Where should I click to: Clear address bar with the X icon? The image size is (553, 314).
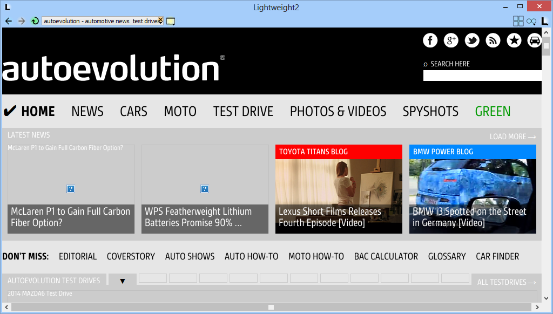(160, 20)
